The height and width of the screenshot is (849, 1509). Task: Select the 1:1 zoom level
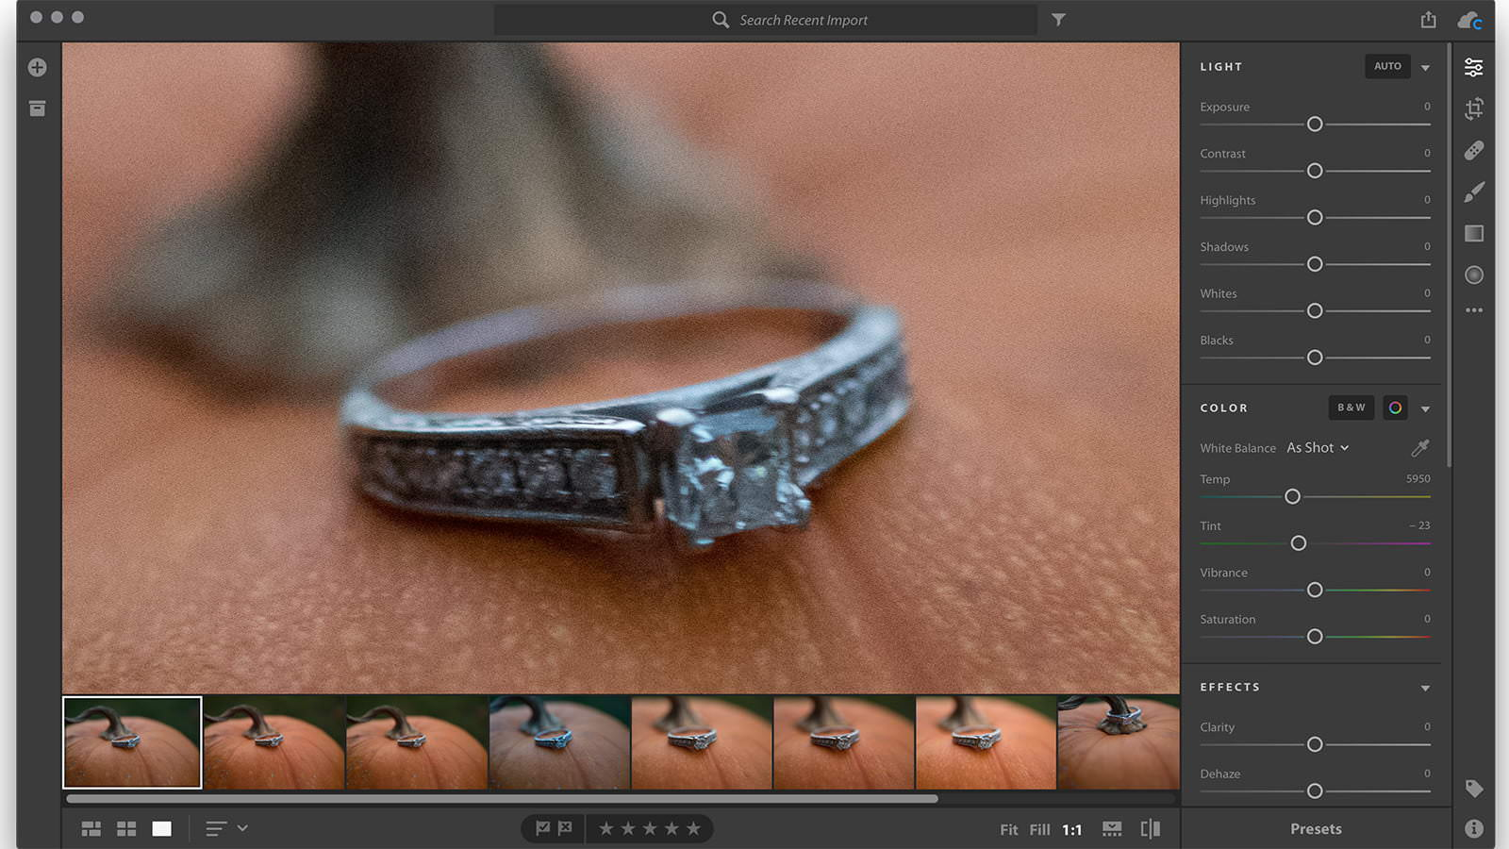pos(1072,829)
